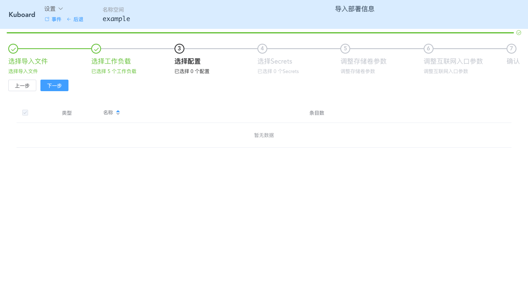Click the back arrow icon before 后退
Image resolution: width=528 pixels, height=297 pixels.
point(69,19)
